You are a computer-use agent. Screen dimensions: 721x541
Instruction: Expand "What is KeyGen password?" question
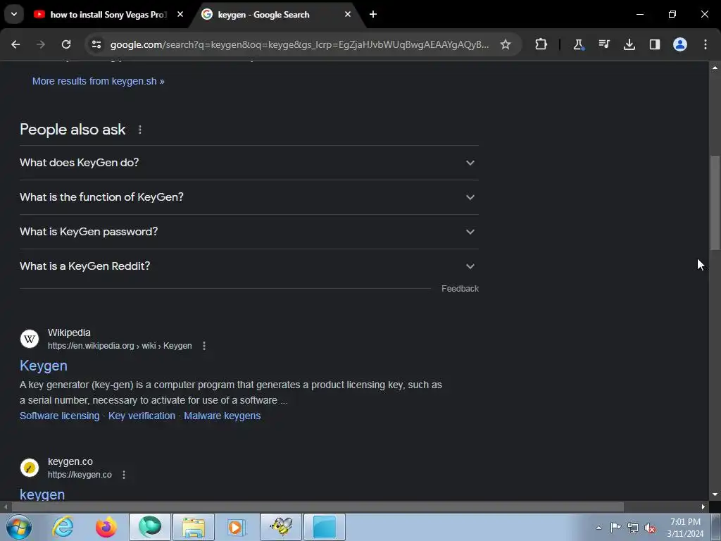(249, 232)
